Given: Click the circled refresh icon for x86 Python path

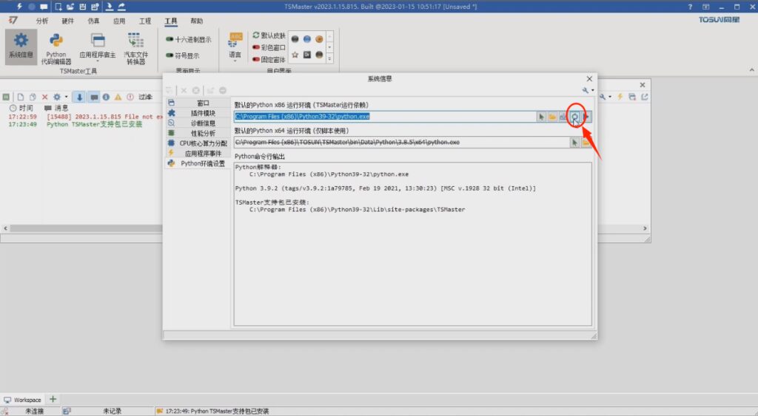Looking at the screenshot, I should [574, 117].
